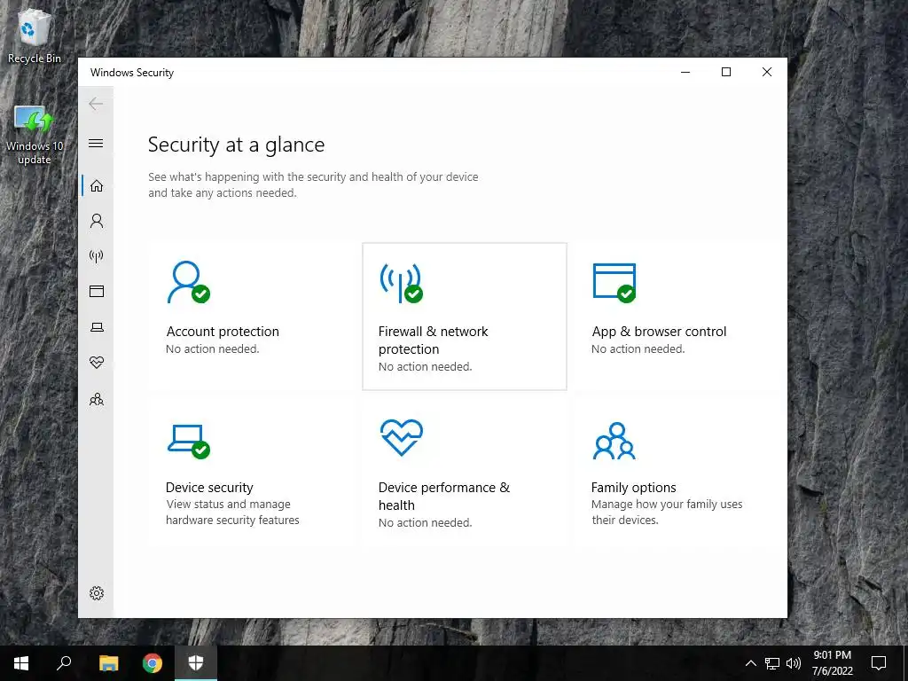This screenshot has width=908, height=681.
Task: Click Device performance & health heart icon
Action: [402, 437]
